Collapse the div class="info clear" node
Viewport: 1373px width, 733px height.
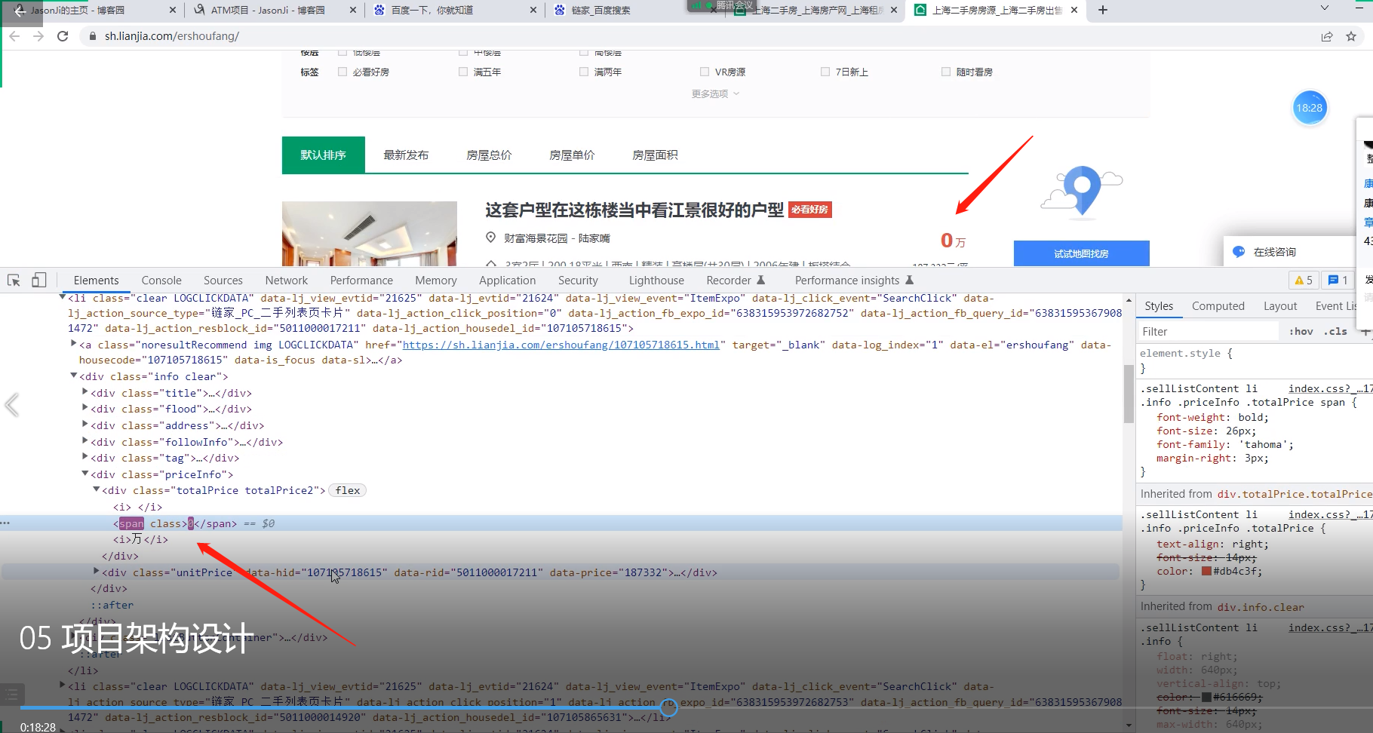click(x=74, y=376)
